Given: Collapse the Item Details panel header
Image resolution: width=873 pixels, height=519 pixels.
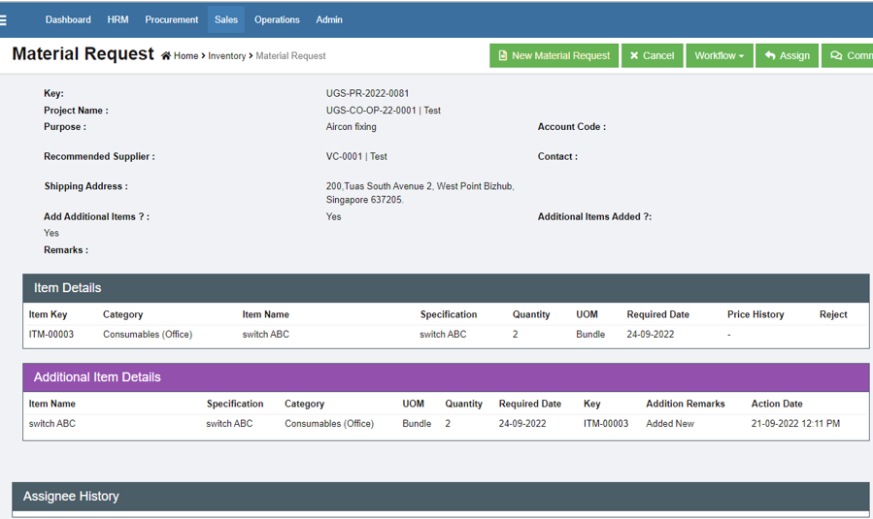Looking at the screenshot, I should point(446,288).
